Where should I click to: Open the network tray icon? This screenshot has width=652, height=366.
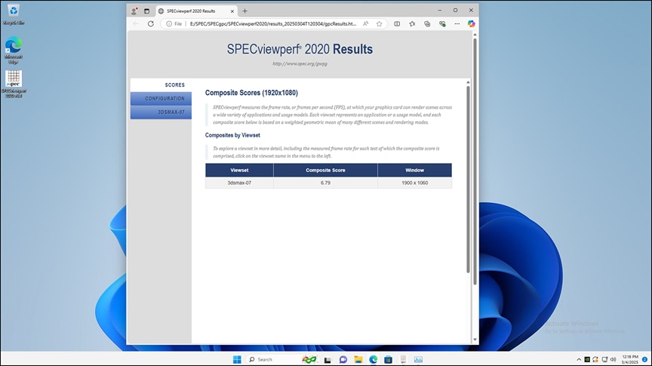tap(604, 359)
